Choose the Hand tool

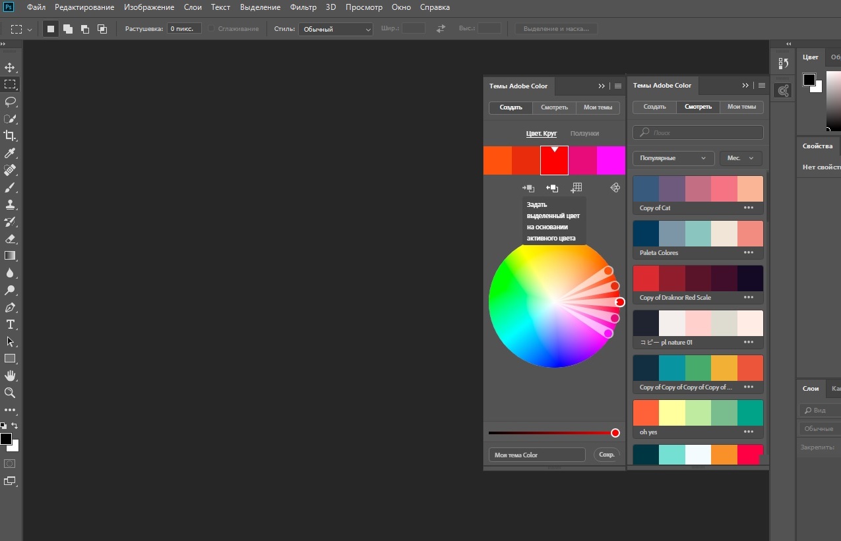click(x=10, y=376)
